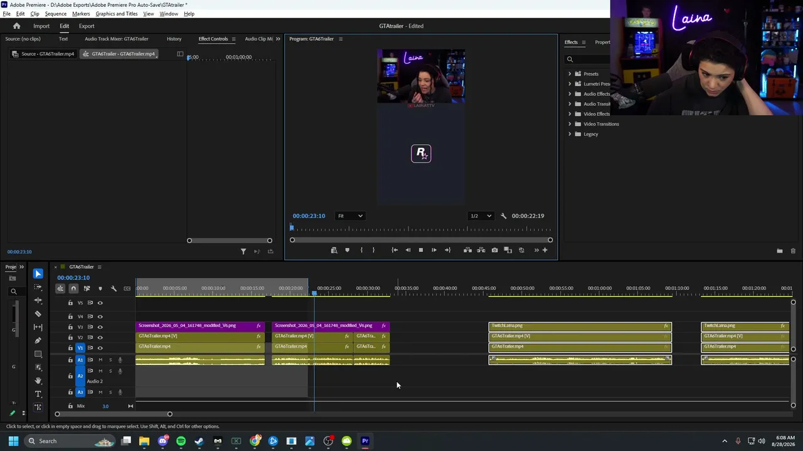Toggle V2 track lock

pyautogui.click(x=70, y=338)
